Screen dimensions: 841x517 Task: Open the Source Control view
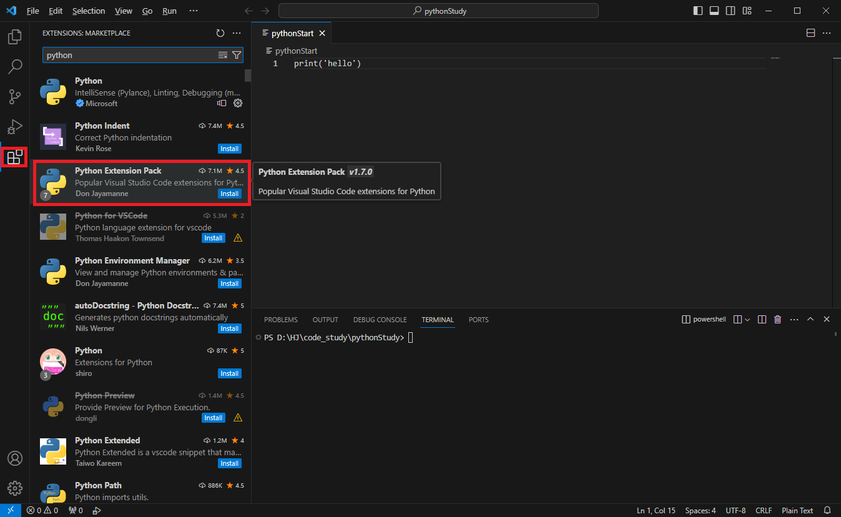(14, 97)
